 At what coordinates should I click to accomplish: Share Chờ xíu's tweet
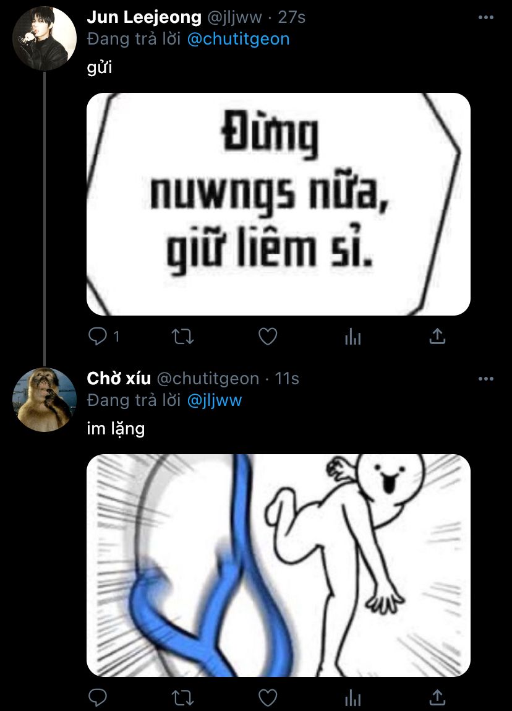tap(437, 697)
